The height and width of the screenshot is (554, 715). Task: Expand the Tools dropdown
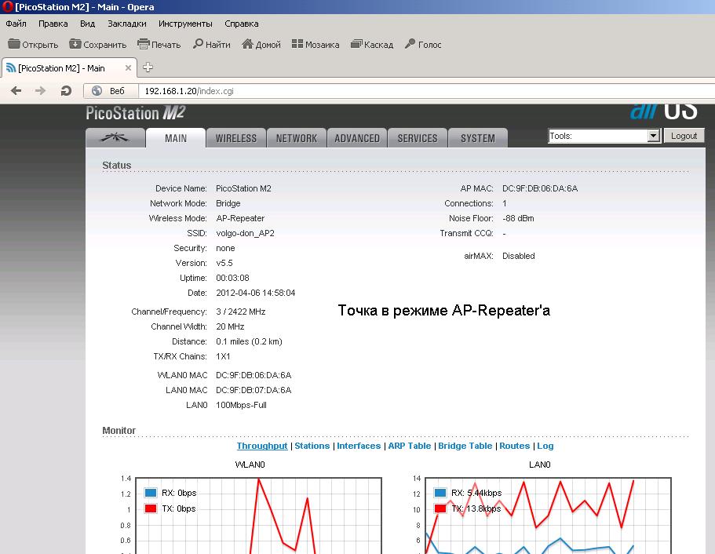coord(604,136)
